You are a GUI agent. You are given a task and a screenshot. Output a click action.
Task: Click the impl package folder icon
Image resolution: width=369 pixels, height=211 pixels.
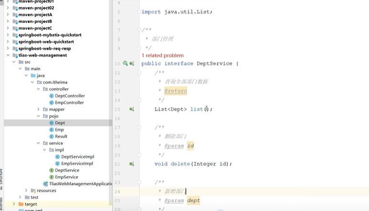click(52, 150)
